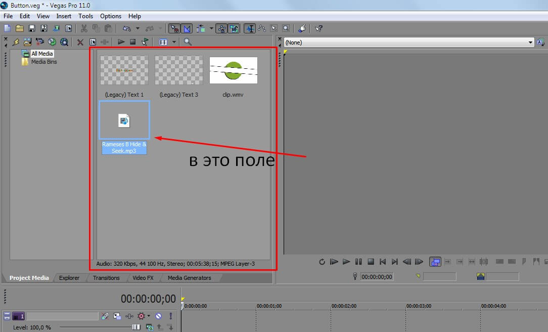
Task: Open the Project Properties icon
Action: (x=69, y=28)
